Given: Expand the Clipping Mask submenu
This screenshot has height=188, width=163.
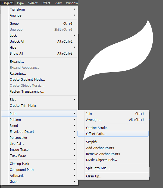Looking at the screenshot, I should pyautogui.click(x=20, y=164).
